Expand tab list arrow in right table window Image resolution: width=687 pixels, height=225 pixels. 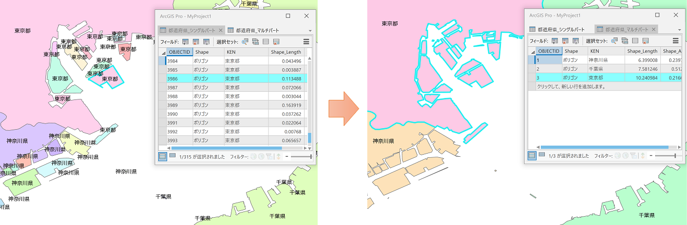click(680, 30)
